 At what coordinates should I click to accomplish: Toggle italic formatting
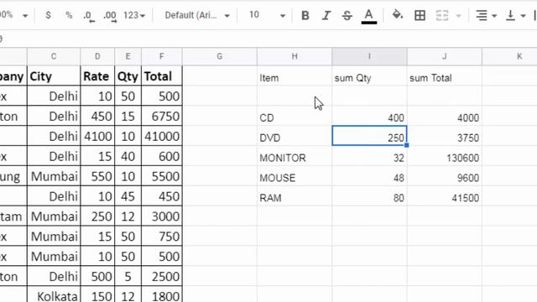(x=326, y=15)
